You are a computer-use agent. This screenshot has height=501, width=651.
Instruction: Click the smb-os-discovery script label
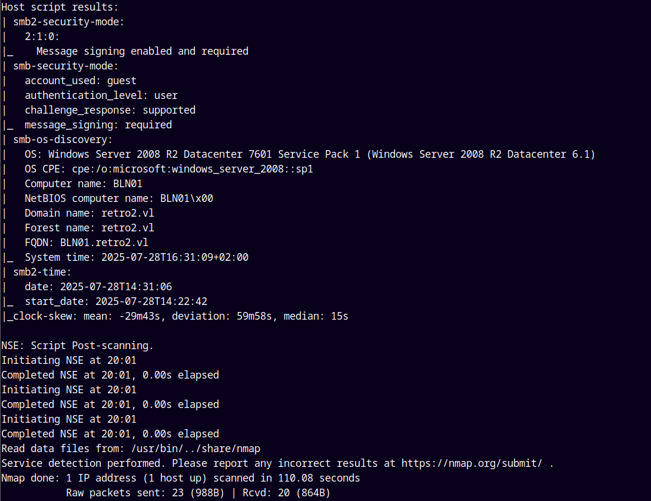point(63,140)
